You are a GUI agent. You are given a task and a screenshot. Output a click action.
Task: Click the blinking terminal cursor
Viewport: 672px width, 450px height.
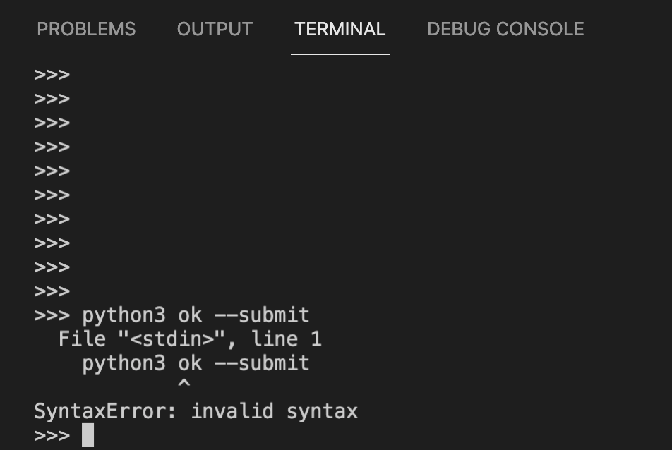tap(88, 434)
